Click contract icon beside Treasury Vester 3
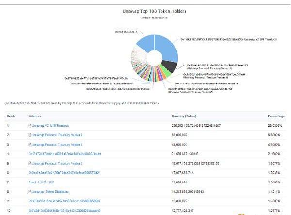291x215 pixels. pos(30,135)
